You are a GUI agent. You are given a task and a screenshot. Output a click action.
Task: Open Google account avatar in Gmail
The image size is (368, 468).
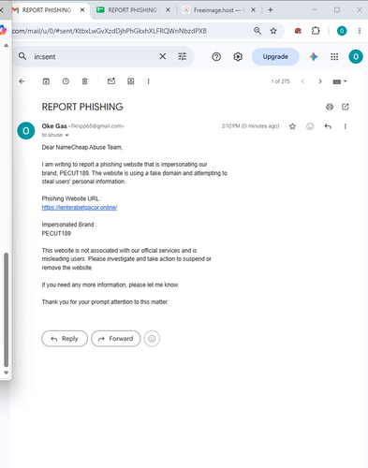pos(356,57)
